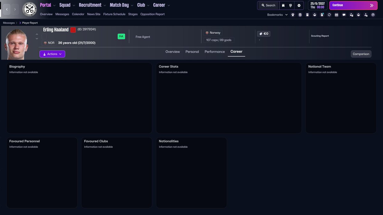The image size is (383, 215).
Task: Open Overview in the Portal submenu
Action: 46,14
